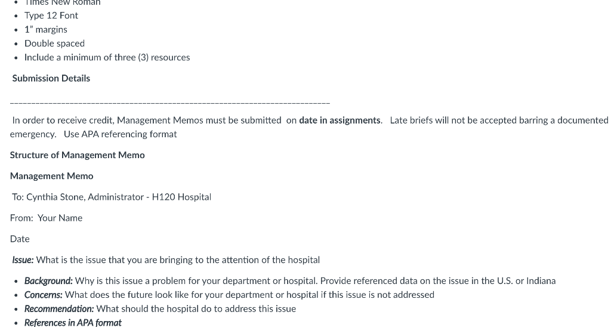Click the "References in APA format" bullet
The image size is (611, 327).
(x=73, y=322)
